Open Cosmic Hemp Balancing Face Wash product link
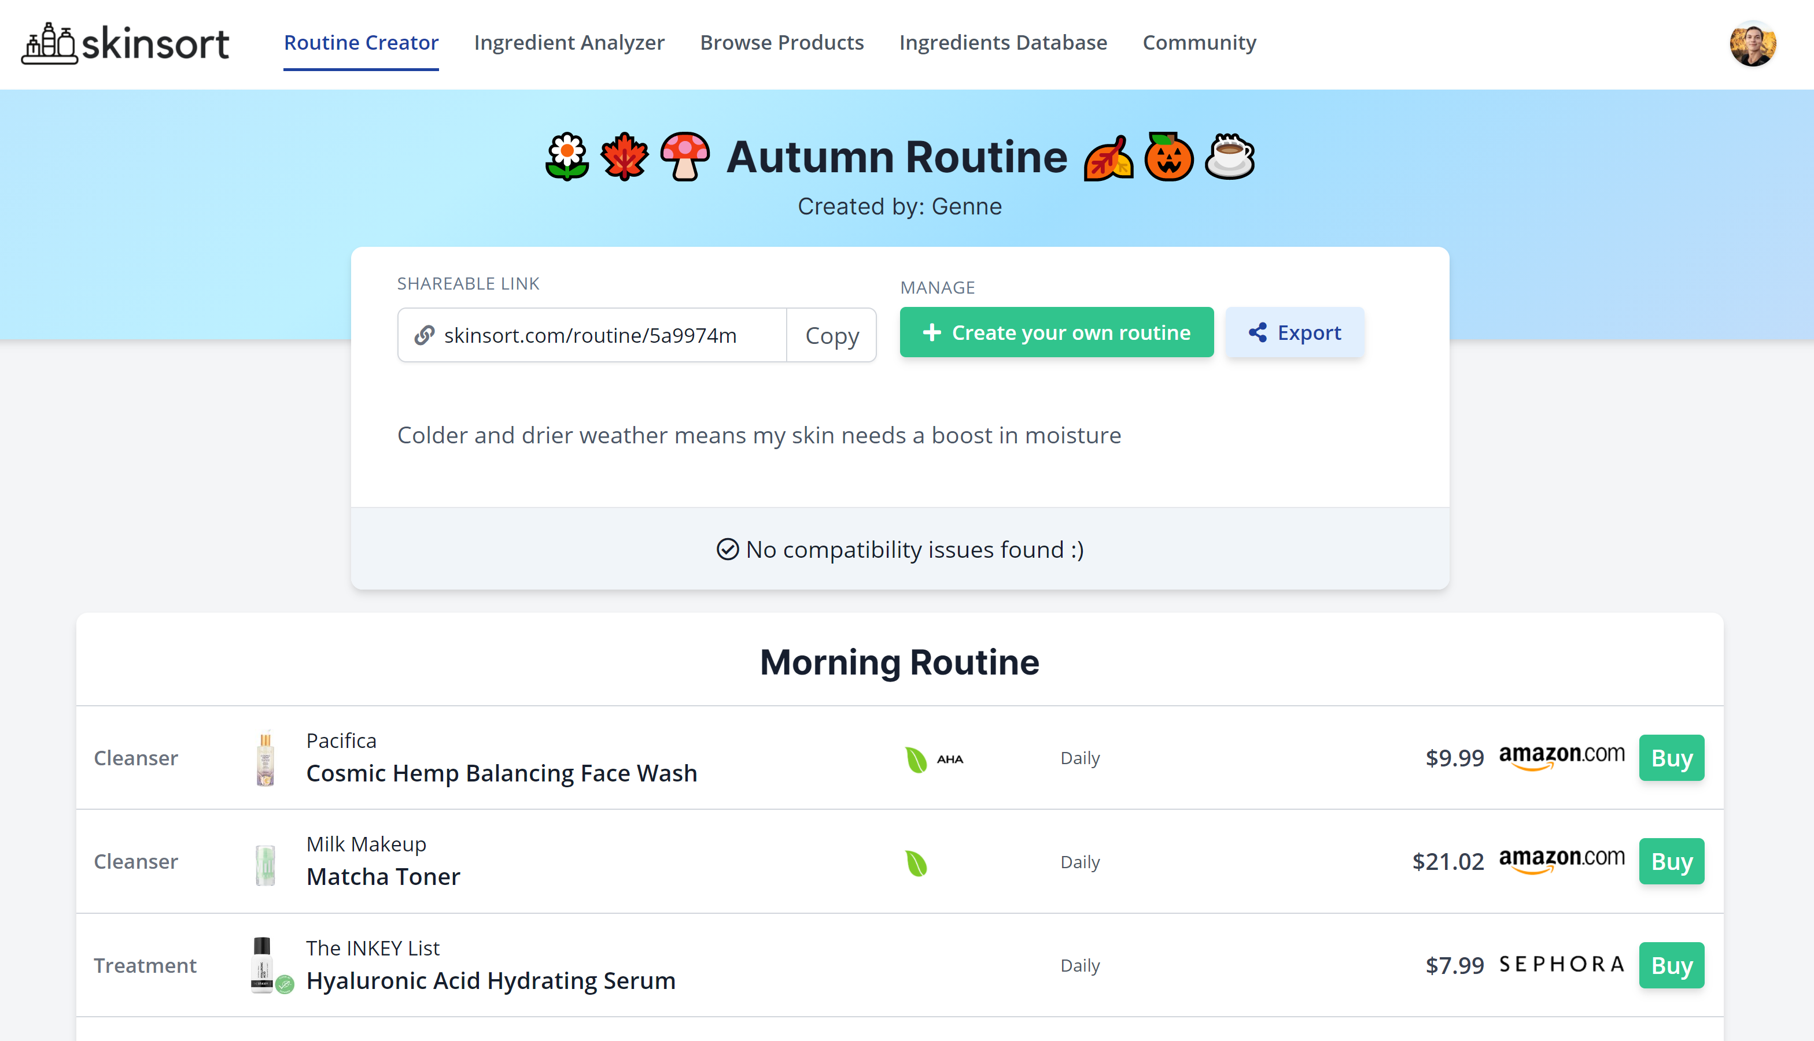Screen dimensions: 1814x1041 point(502,773)
